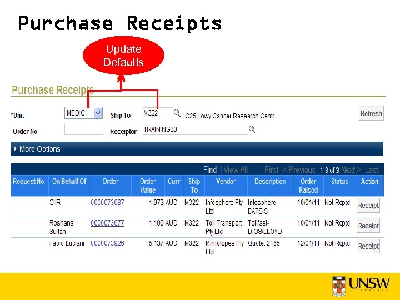Select the '12/01/11' order raised date
The image size is (400, 300).
[x=308, y=243]
